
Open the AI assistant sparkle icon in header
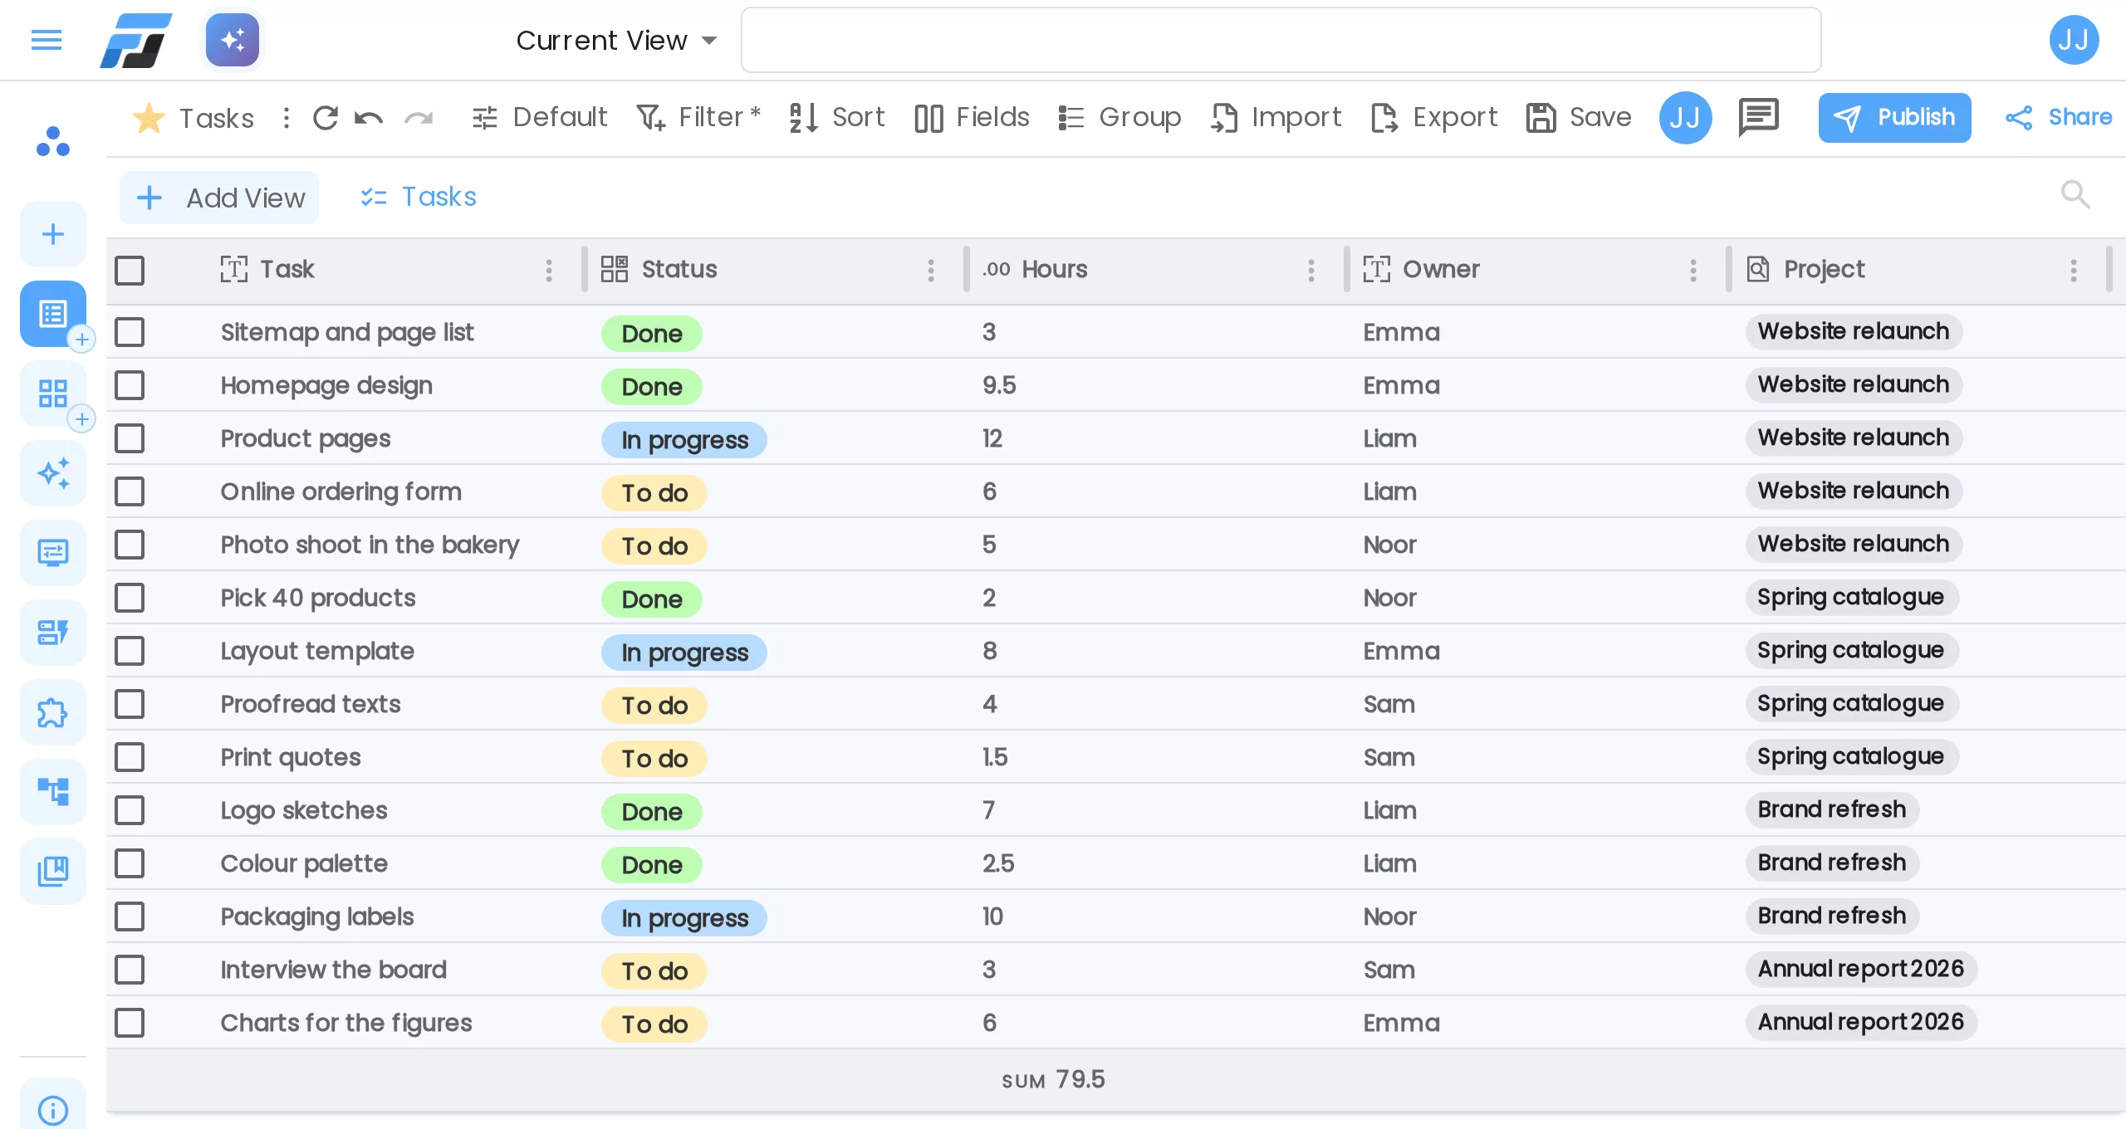pyautogui.click(x=233, y=40)
